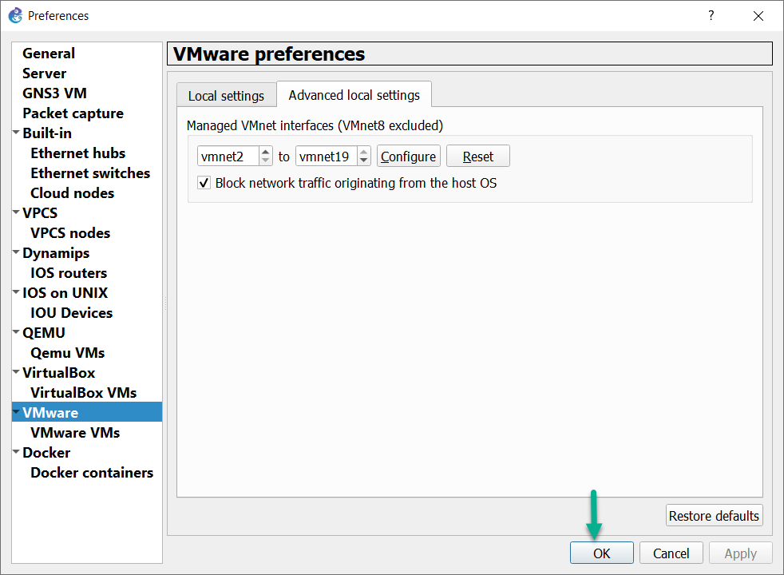The height and width of the screenshot is (575, 784).
Task: Select the QEMU category label
Action: pyautogui.click(x=44, y=333)
